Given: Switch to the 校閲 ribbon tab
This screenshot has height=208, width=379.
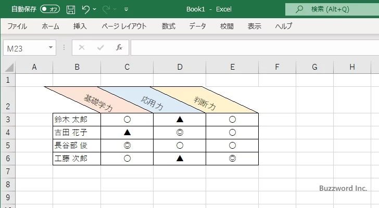Looking at the screenshot, I should click(x=227, y=26).
